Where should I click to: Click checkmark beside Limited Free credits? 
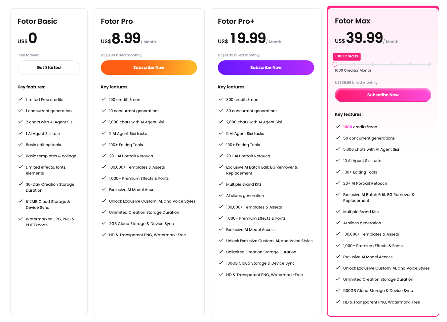pyautogui.click(x=20, y=99)
